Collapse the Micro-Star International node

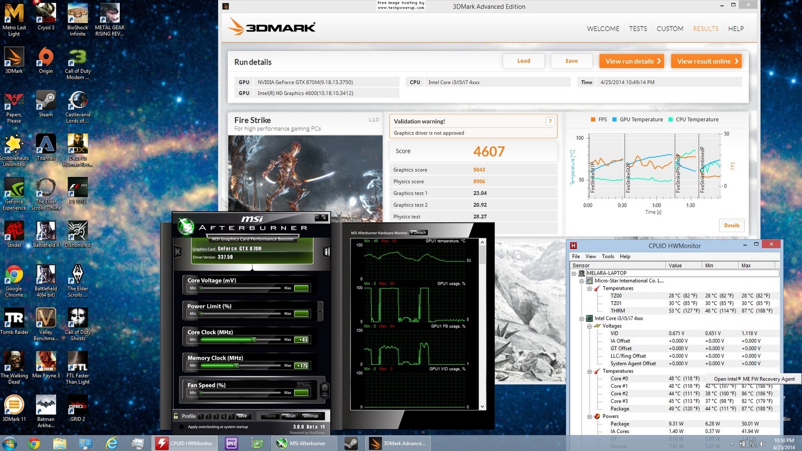(x=582, y=281)
